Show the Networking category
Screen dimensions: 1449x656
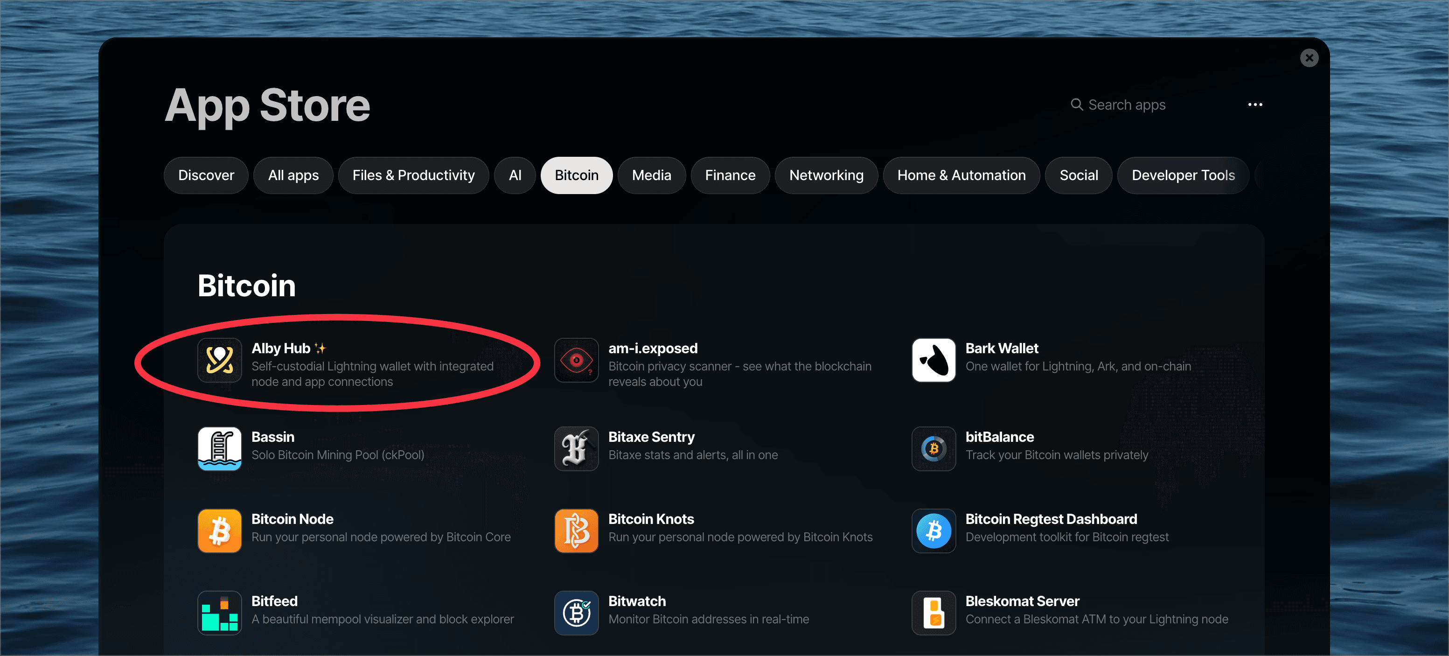click(x=826, y=175)
